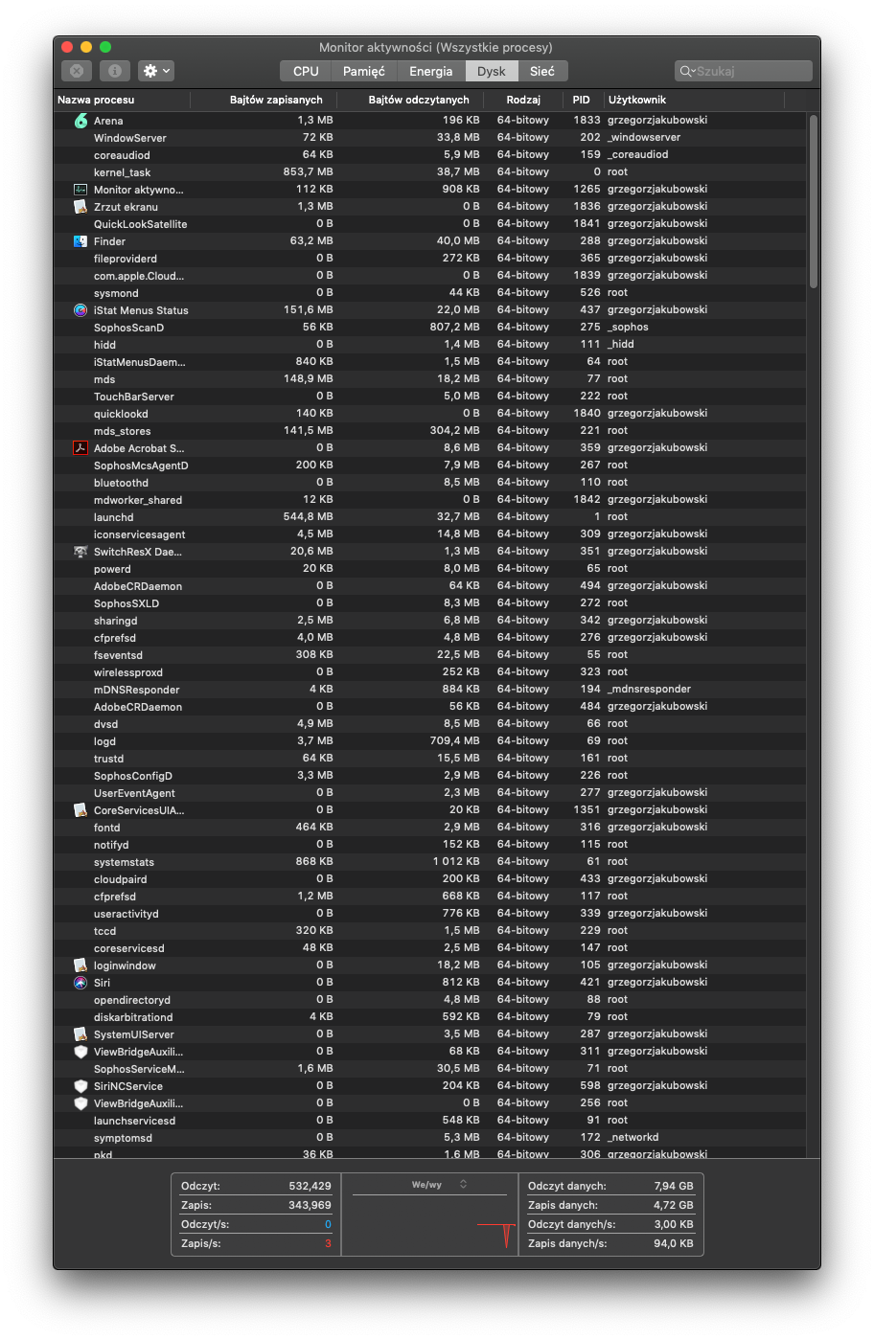Click the Adobe Acrobat process icon
Screen dimensions: 874x1340
pyautogui.click(x=80, y=448)
